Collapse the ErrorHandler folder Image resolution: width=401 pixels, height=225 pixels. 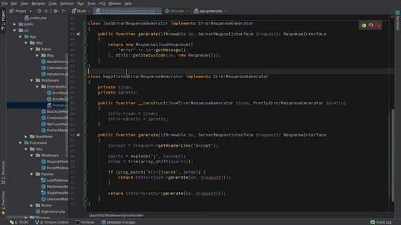(38, 86)
